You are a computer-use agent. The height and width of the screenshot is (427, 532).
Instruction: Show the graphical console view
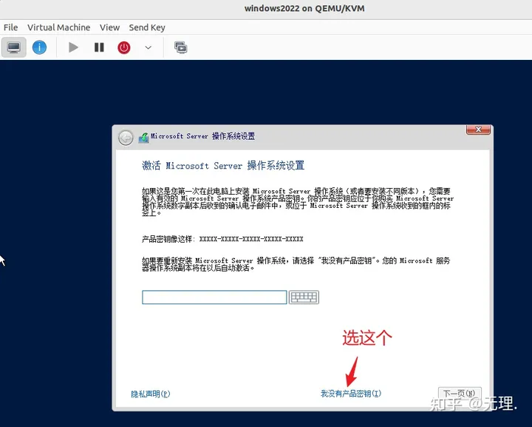(x=13, y=47)
